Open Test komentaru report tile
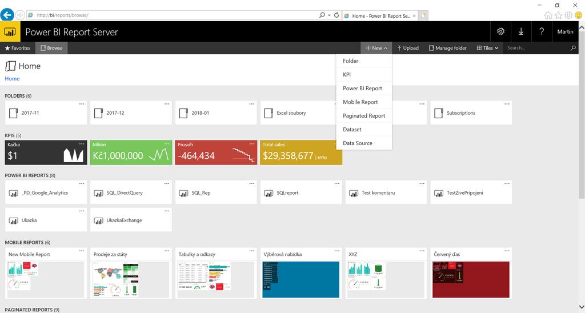This screenshot has height=313, width=585. (386, 192)
